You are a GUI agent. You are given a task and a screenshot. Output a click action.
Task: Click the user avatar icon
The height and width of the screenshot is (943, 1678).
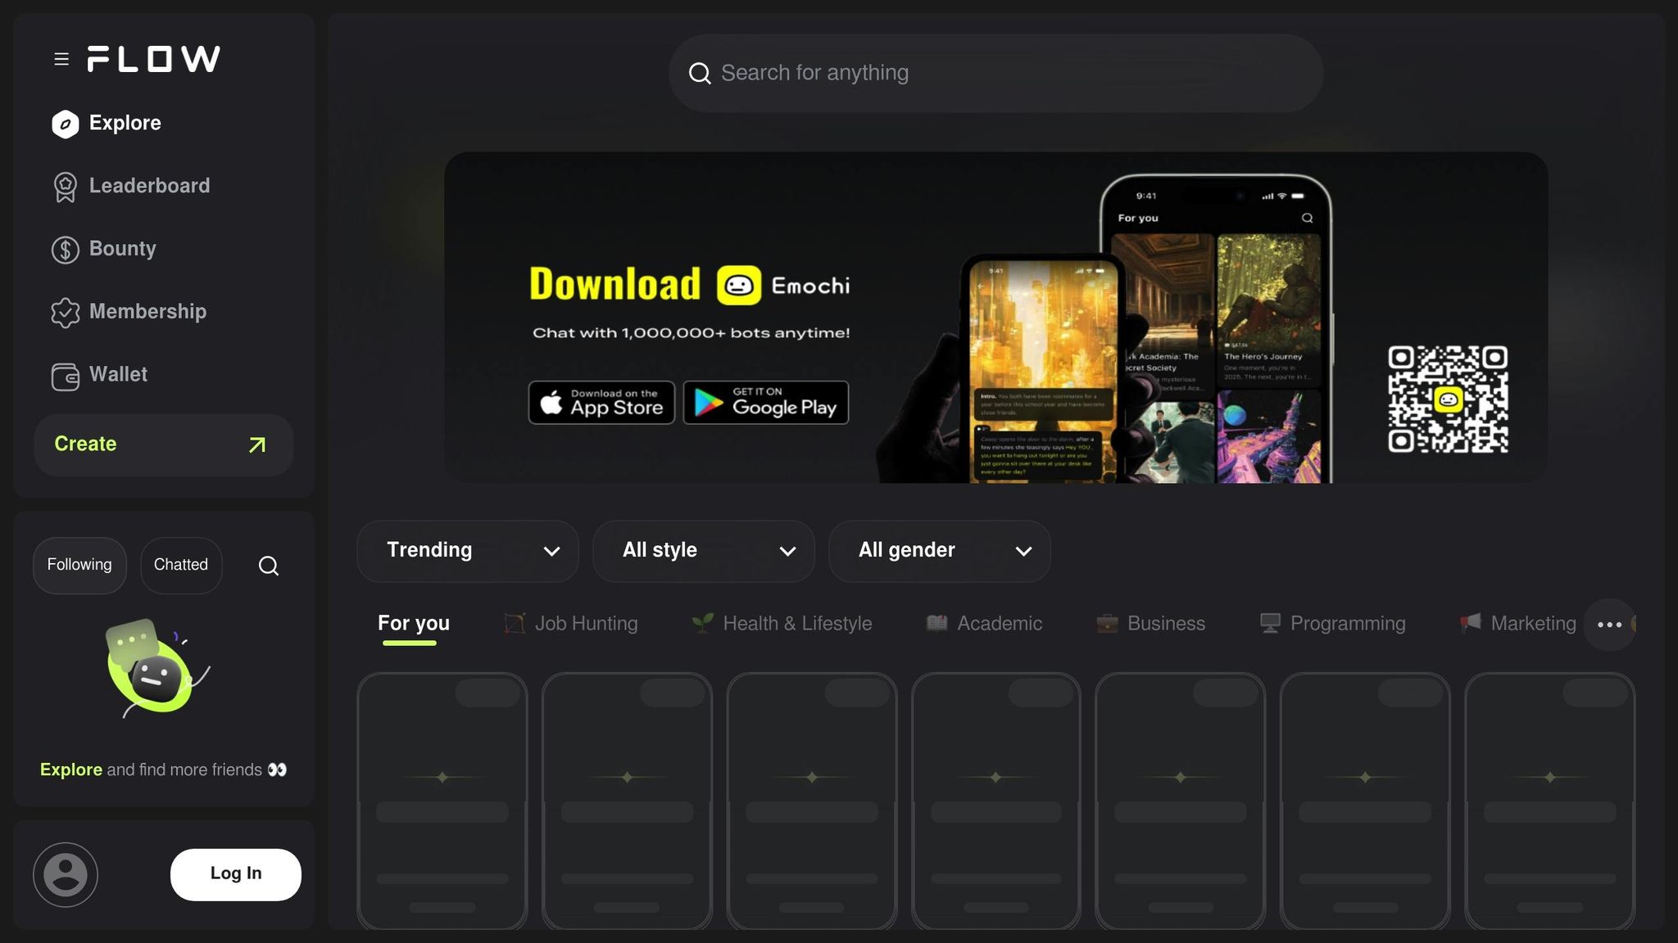pyautogui.click(x=66, y=874)
